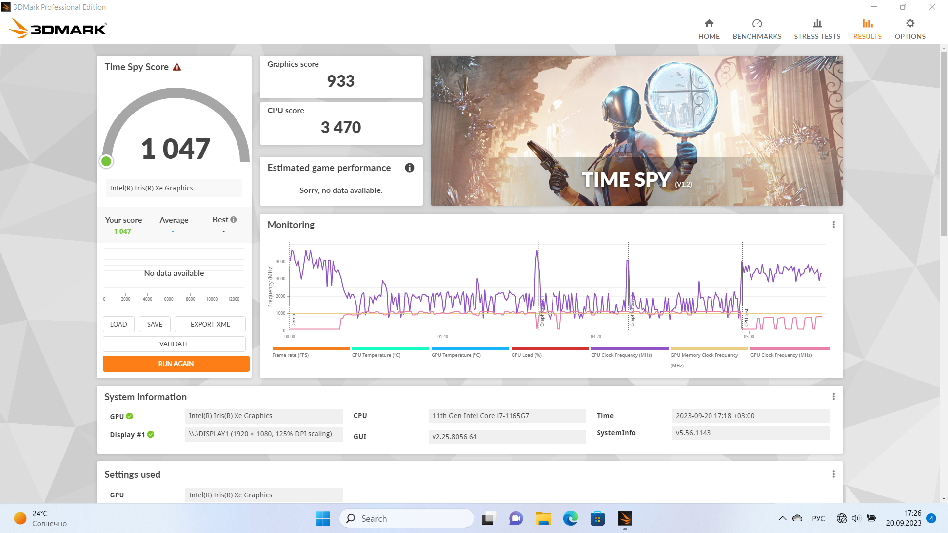This screenshot has height=533, width=948.
Task: Open the System information three-dot menu
Action: pyautogui.click(x=833, y=397)
